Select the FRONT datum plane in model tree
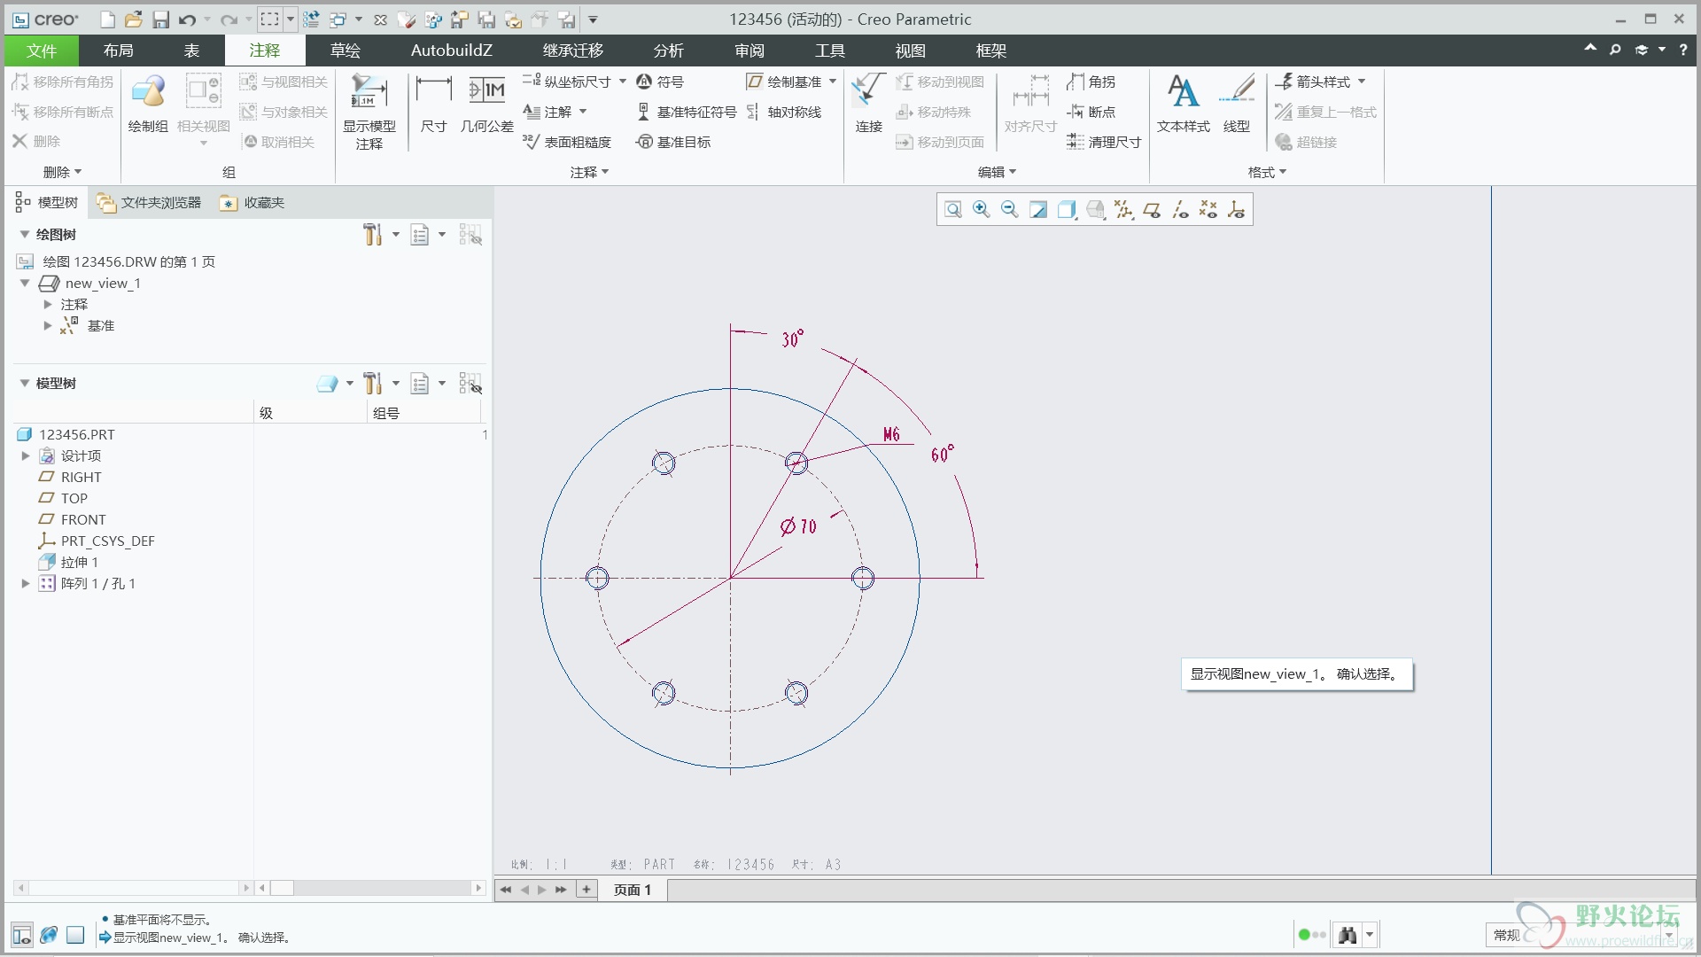 tap(83, 520)
